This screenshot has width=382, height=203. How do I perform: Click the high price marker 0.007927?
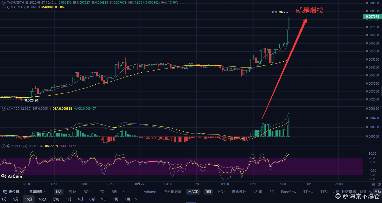pyautogui.click(x=279, y=12)
